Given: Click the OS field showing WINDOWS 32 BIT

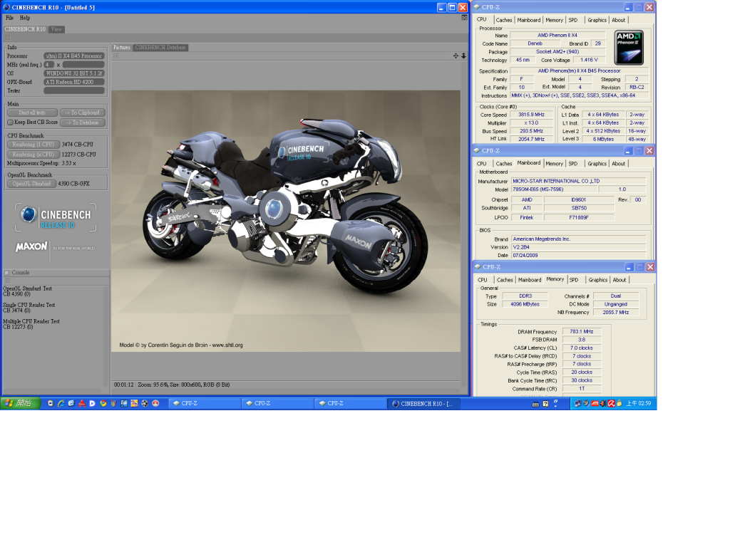Looking at the screenshot, I should pos(74,73).
